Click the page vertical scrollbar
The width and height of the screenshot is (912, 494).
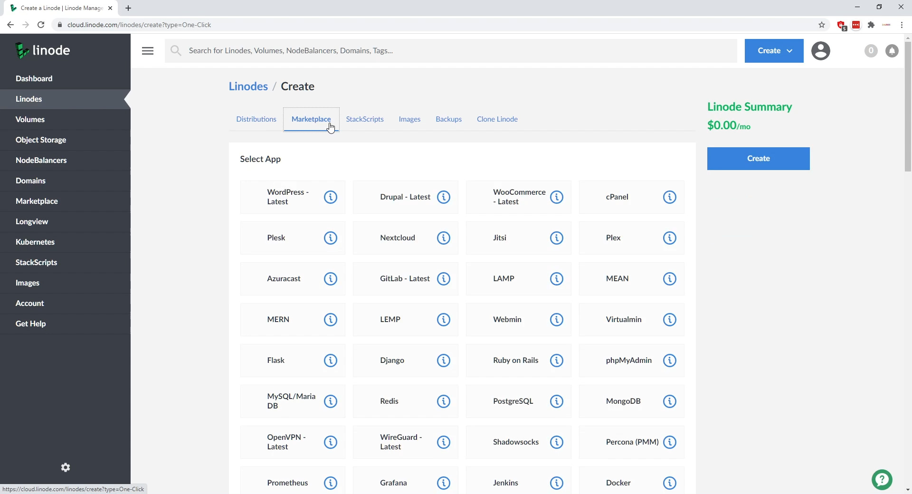908,107
